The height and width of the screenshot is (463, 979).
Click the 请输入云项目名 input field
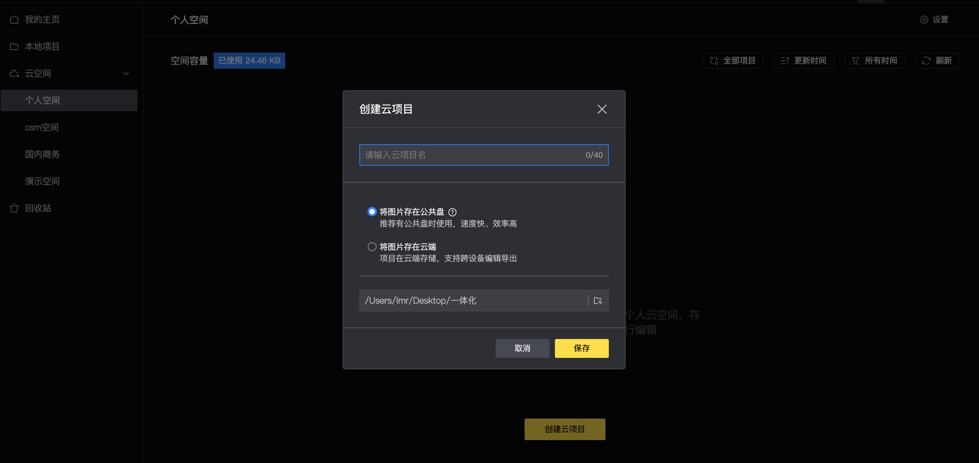tap(471, 155)
